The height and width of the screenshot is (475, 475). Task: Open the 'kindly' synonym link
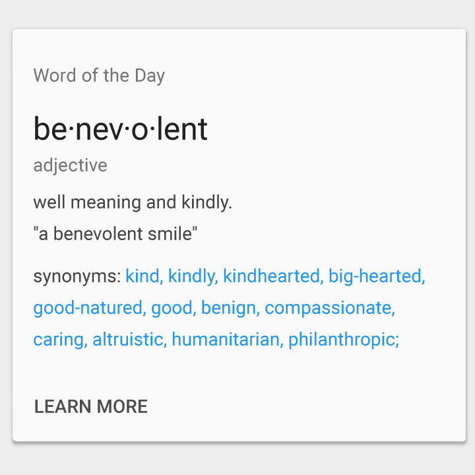(x=191, y=277)
